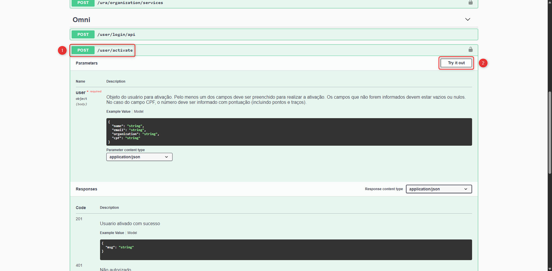This screenshot has width=552, height=271.
Task: Select Example Value under the 201 response
Action: point(112,233)
